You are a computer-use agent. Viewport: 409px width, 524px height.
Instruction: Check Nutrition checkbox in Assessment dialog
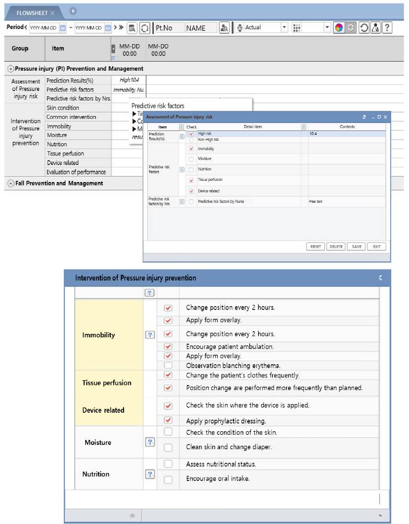click(191, 169)
